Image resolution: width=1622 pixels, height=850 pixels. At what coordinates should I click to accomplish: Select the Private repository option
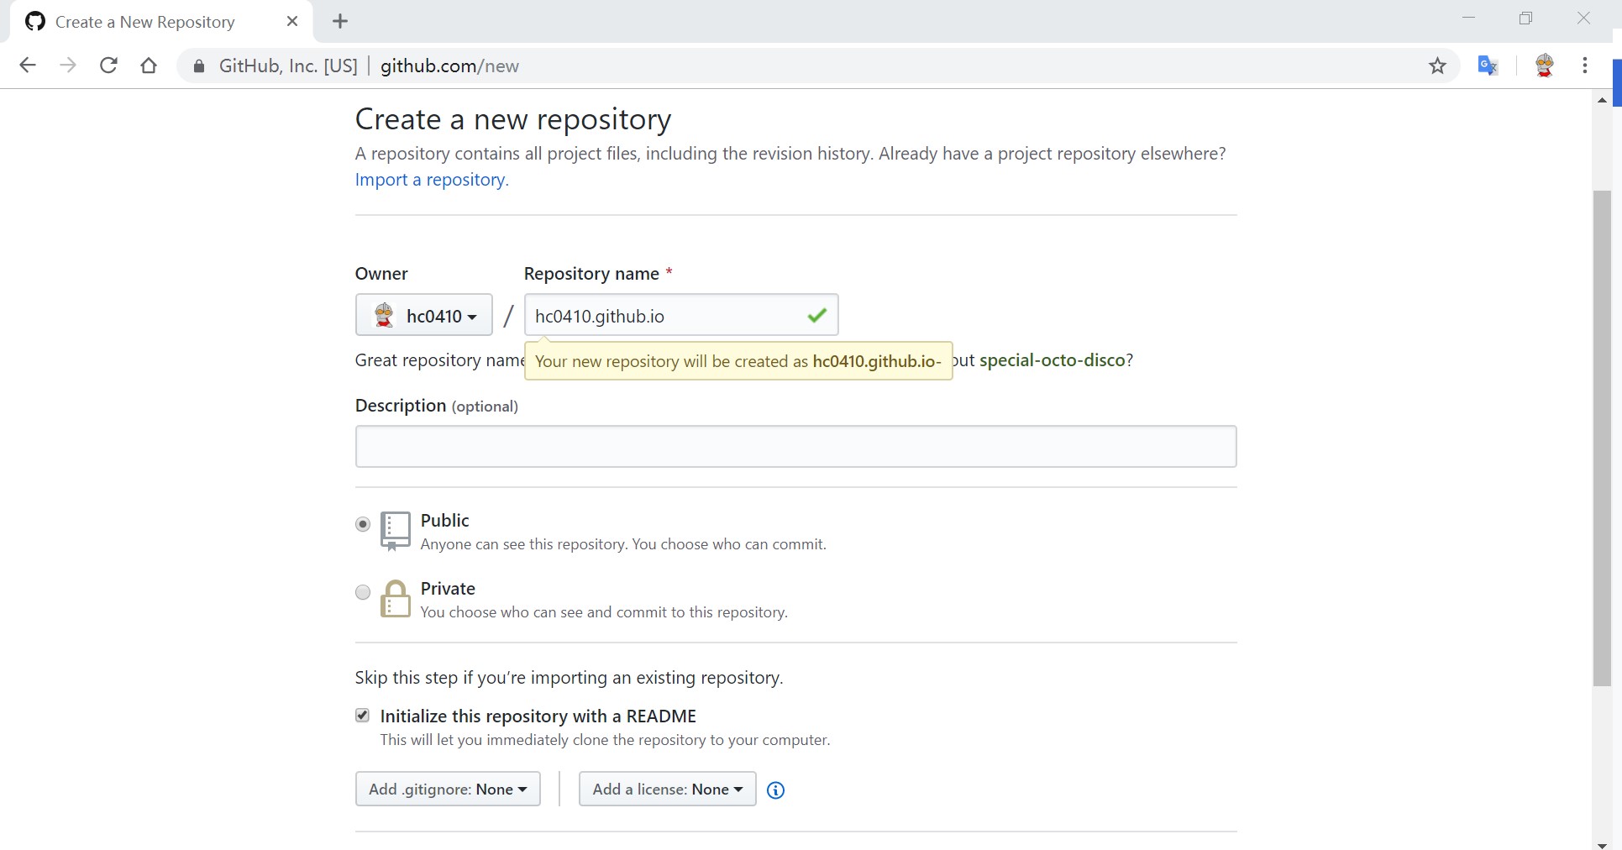pos(363,592)
